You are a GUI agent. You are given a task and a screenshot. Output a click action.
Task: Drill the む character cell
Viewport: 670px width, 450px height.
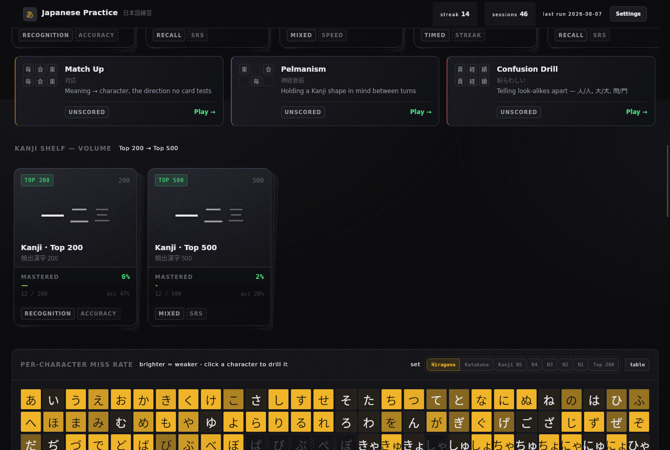pos(121,422)
